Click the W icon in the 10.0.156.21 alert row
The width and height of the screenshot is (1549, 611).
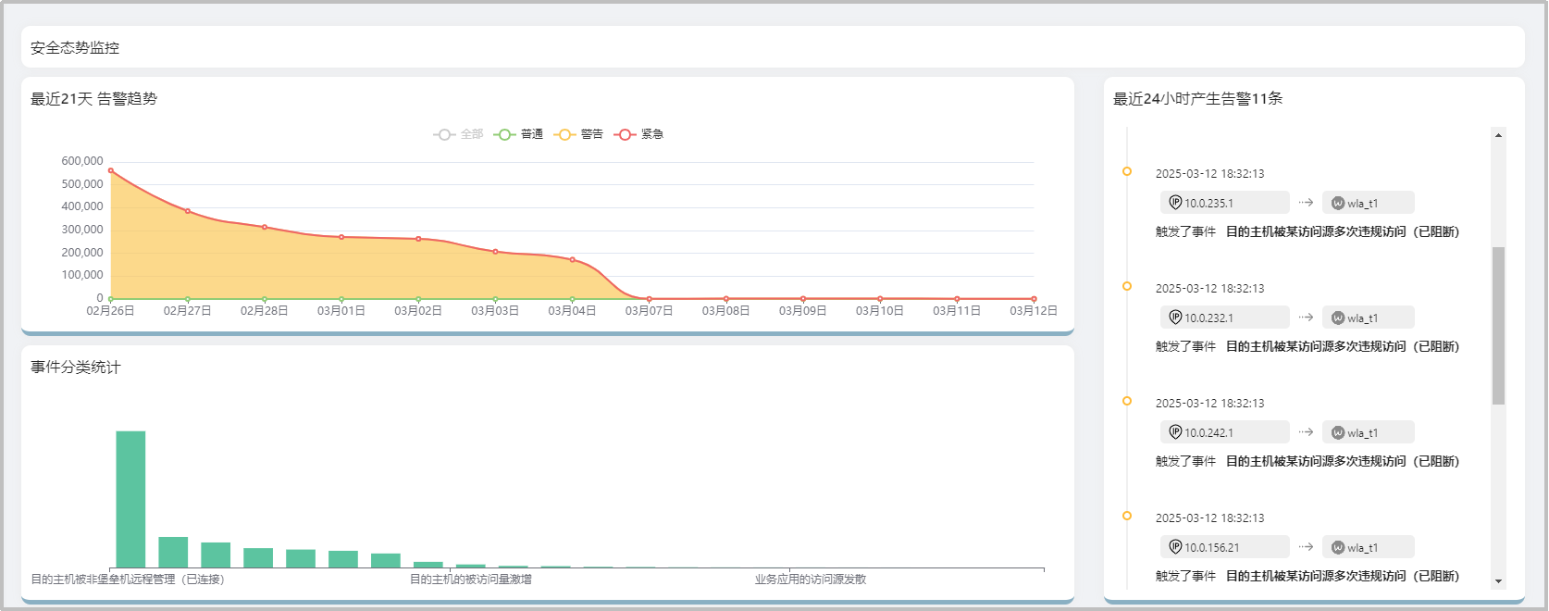[x=1338, y=547]
